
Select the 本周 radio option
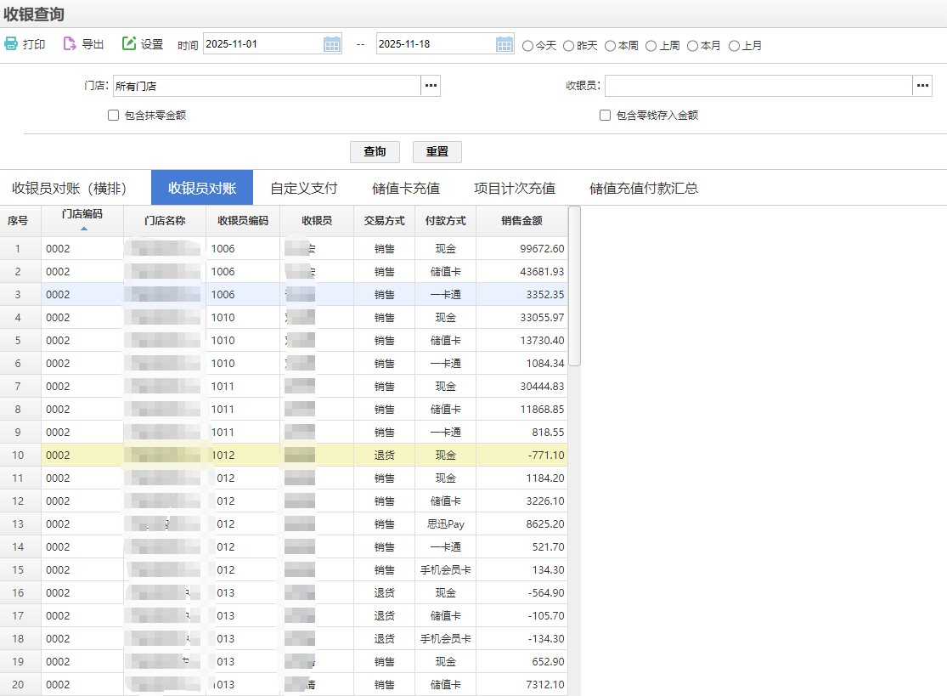(611, 46)
